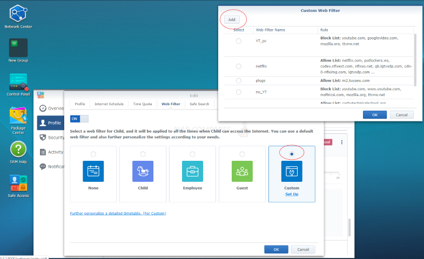Click the Custom wrench filter icon
Image resolution: width=424 pixels, height=259 pixels.
(292, 171)
